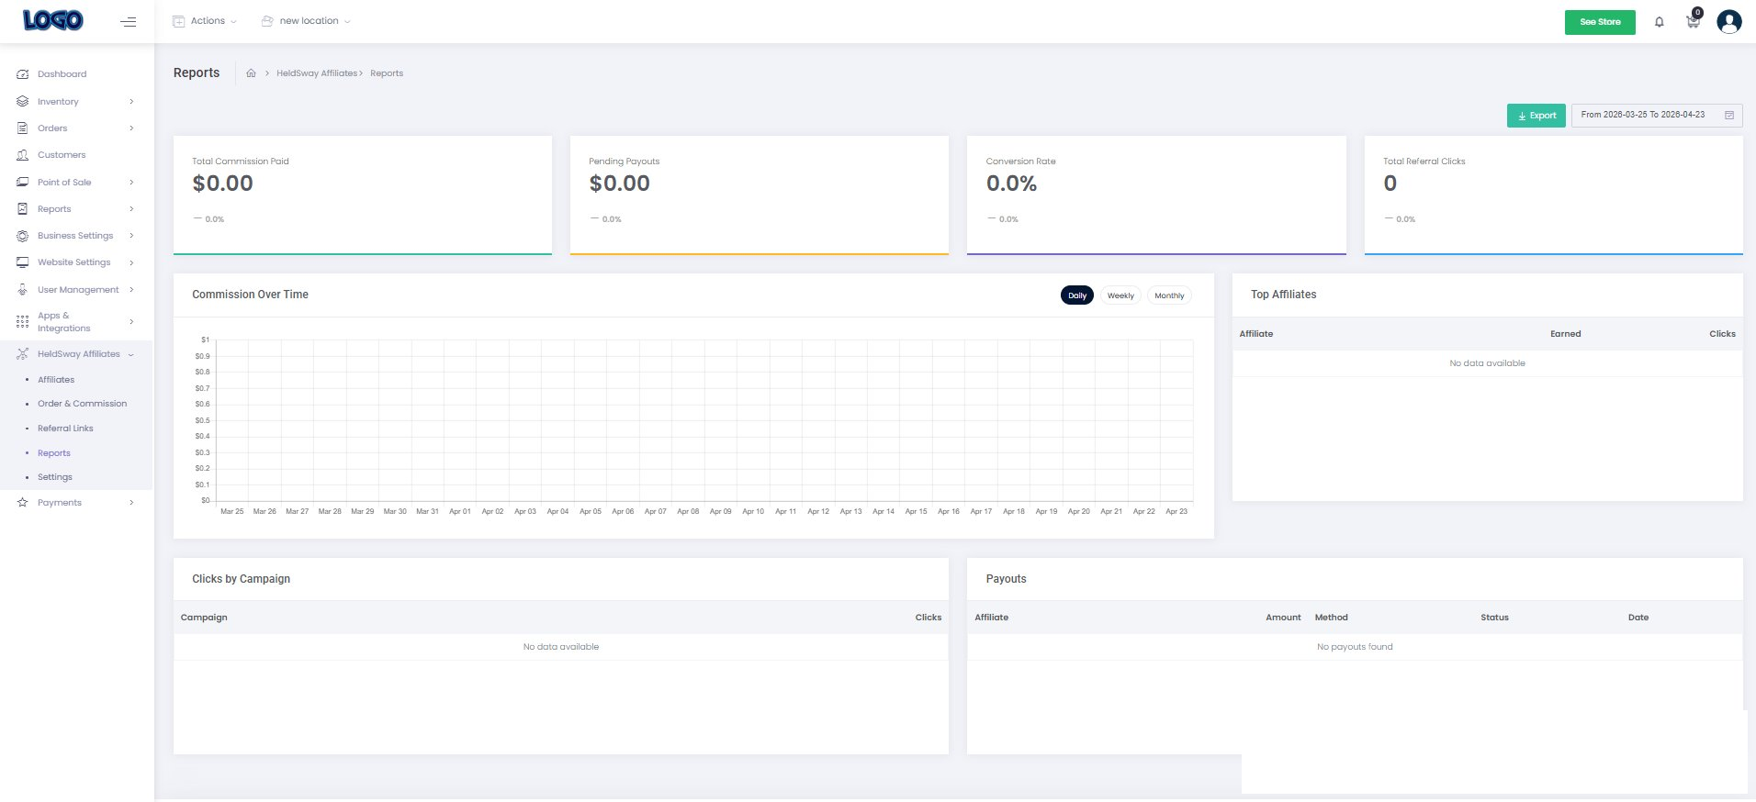This screenshot has height=802, width=1756.
Task: Click the new location store icon
Action: (267, 21)
